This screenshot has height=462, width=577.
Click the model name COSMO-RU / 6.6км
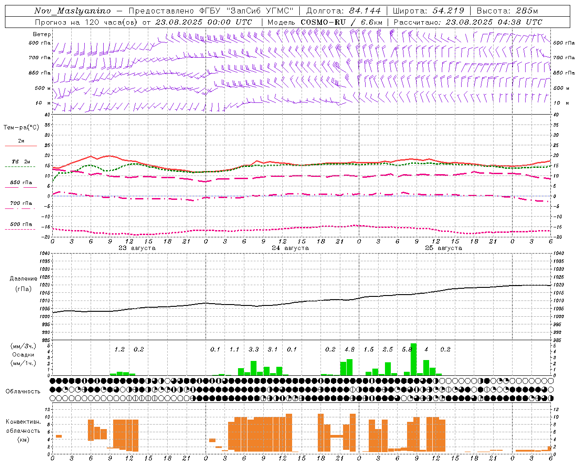click(x=341, y=22)
